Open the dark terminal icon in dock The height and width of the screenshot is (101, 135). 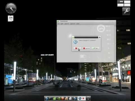click(x=51, y=98)
